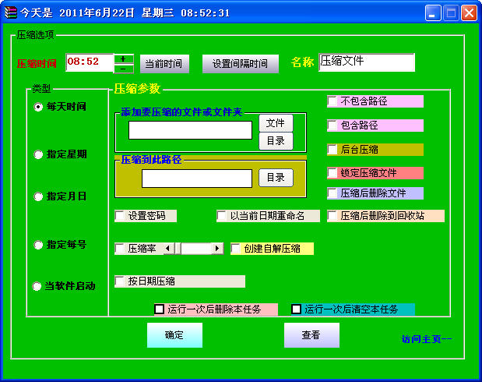Check 运行一次后删除本任务 option
The height and width of the screenshot is (382, 482).
coord(159,309)
